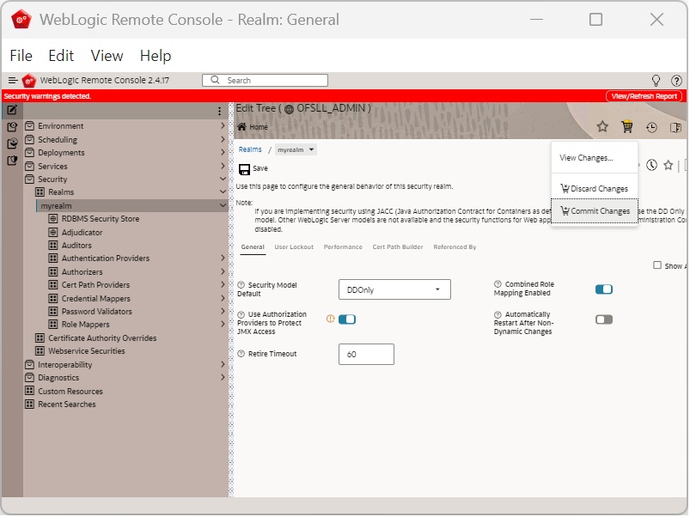Expand the Services tree node
Image resolution: width=690 pixels, height=517 pixels.
[x=223, y=167]
